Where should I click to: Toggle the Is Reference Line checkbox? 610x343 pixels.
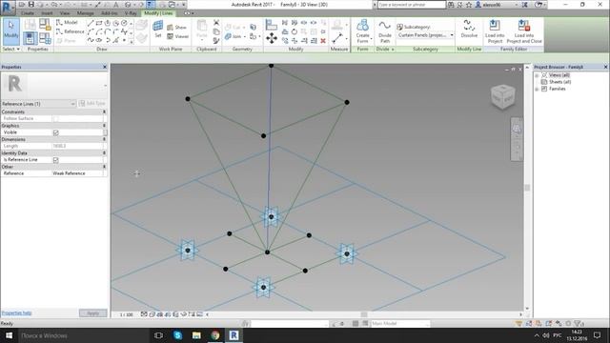coord(55,160)
